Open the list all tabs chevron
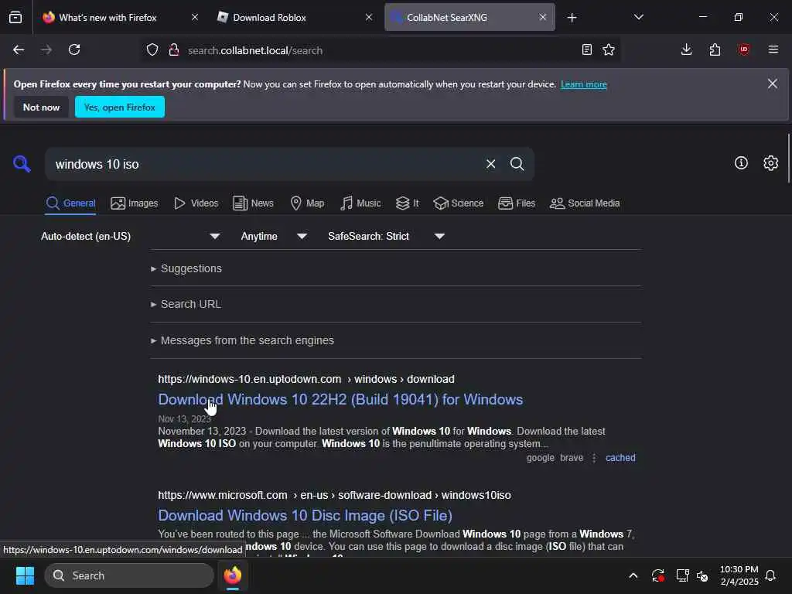Viewport: 792px width, 594px height. point(638,17)
